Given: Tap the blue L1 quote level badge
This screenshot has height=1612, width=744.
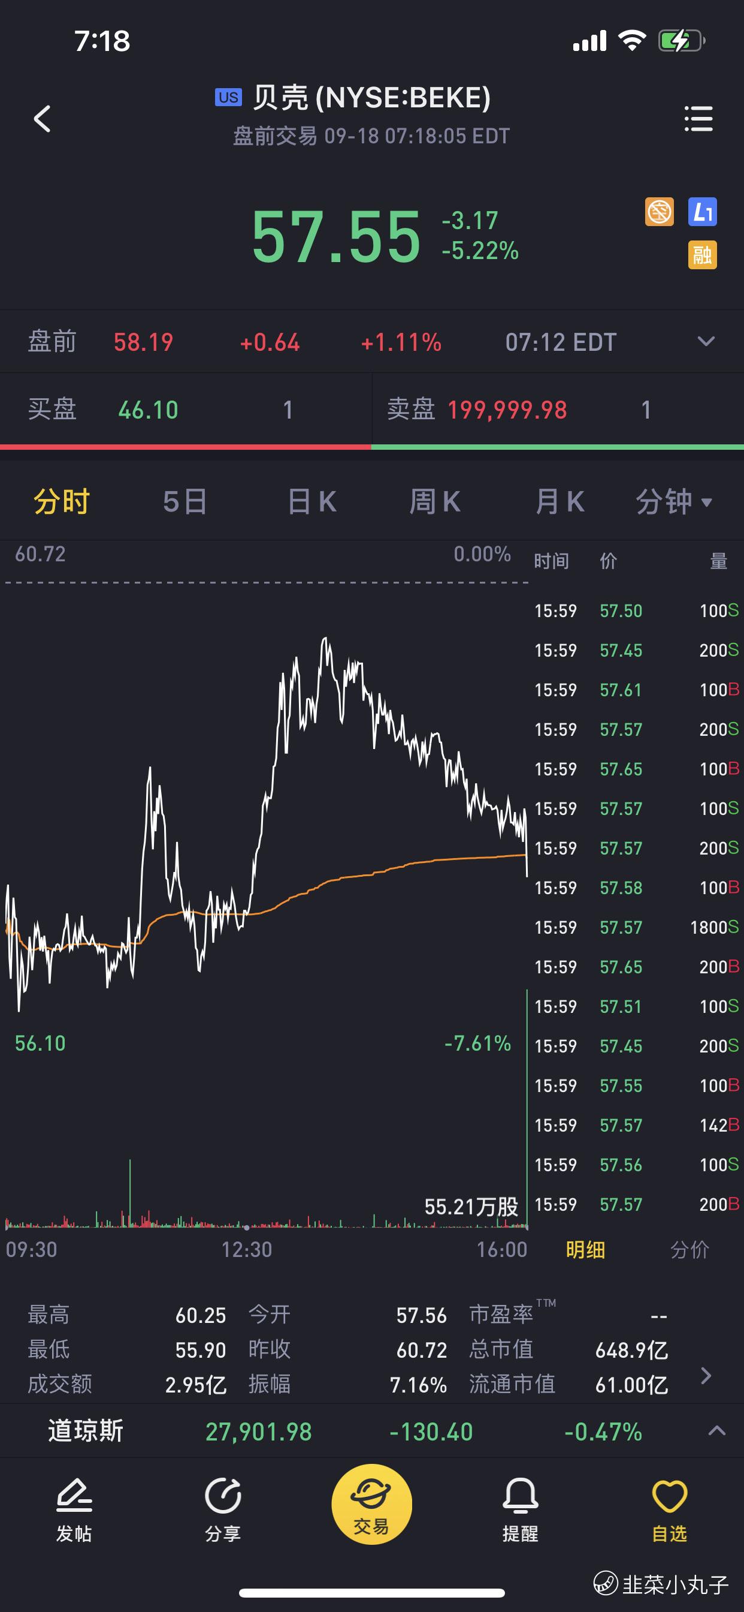Looking at the screenshot, I should pyautogui.click(x=702, y=212).
